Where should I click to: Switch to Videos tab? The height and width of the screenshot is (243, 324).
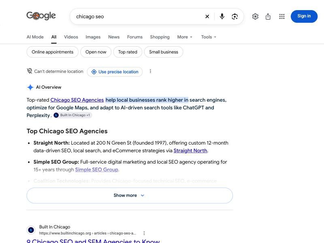[71, 37]
